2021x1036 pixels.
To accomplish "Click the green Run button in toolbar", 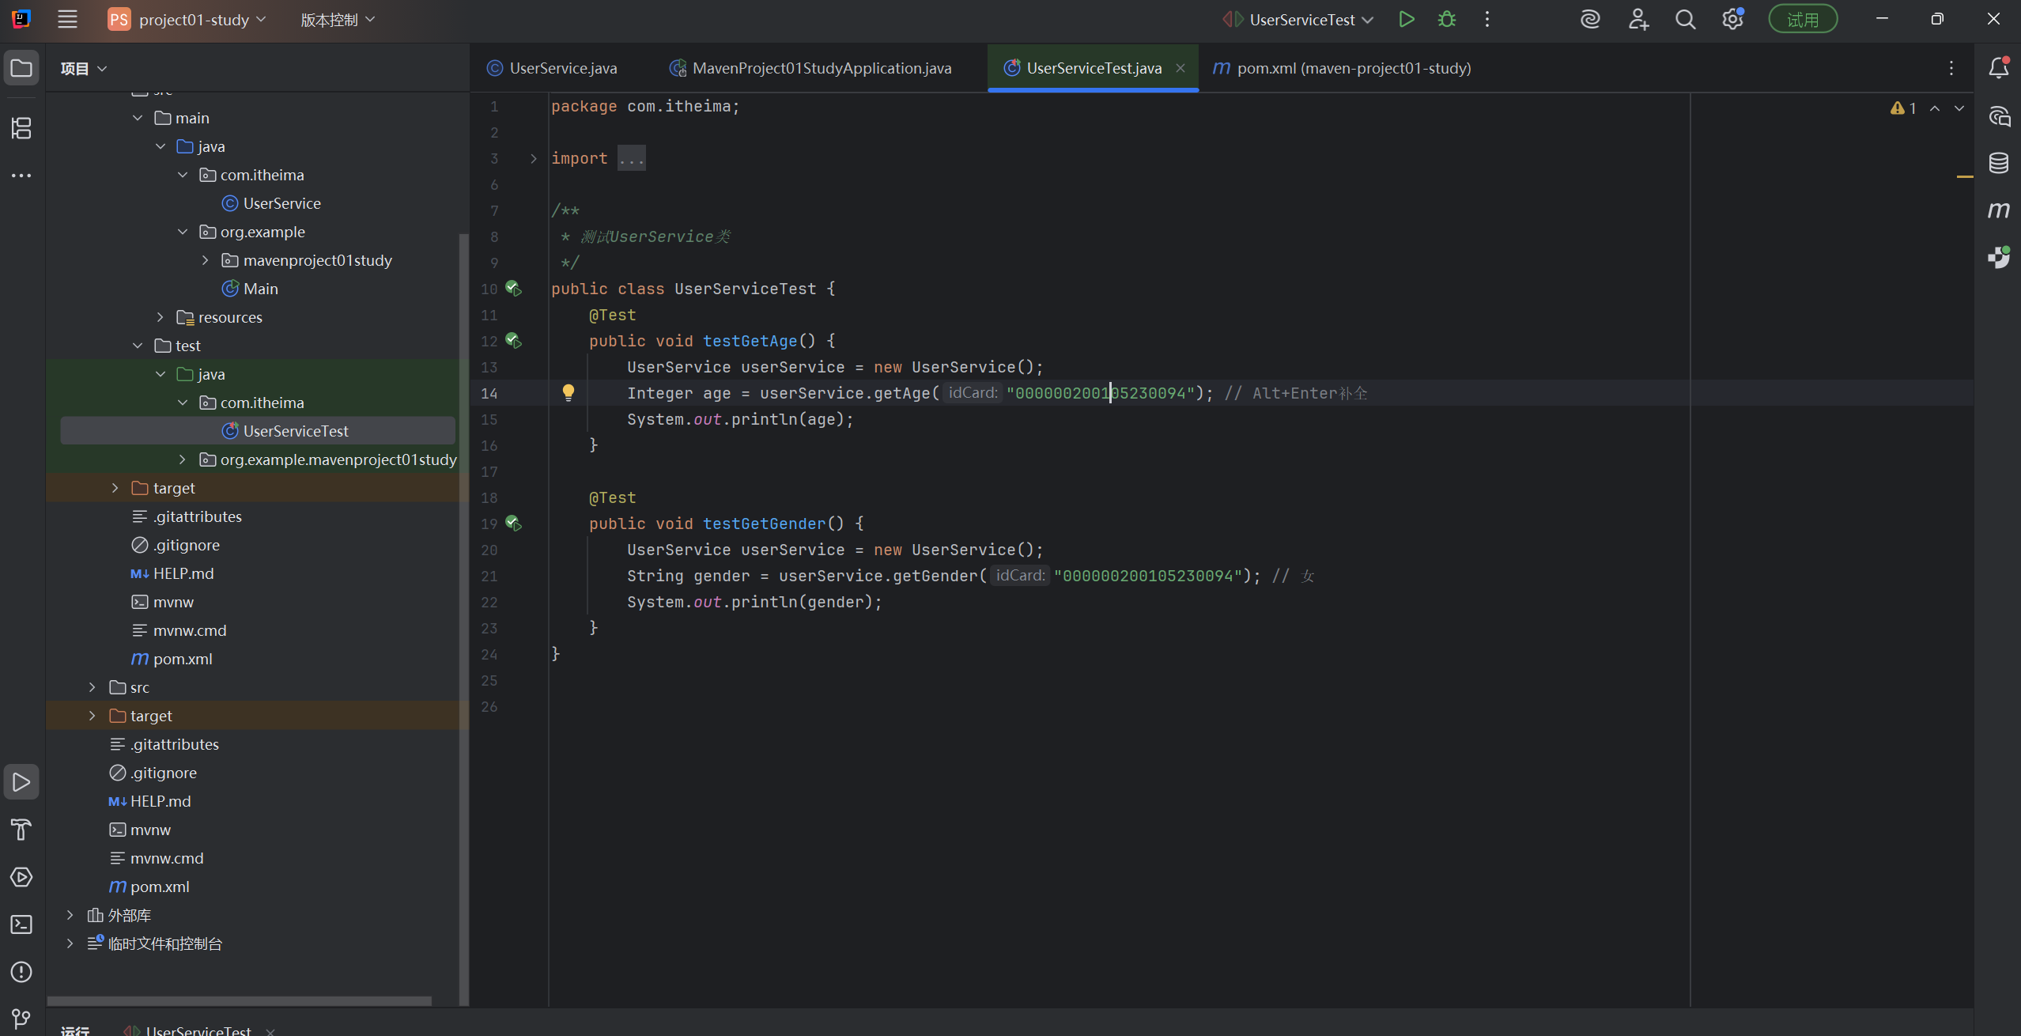I will click(x=1406, y=20).
